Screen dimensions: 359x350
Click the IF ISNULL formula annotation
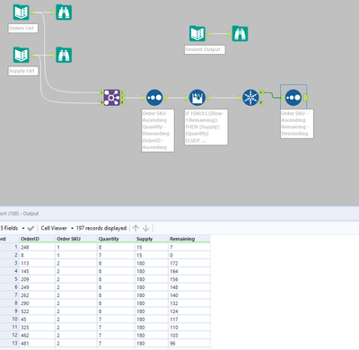(x=206, y=127)
